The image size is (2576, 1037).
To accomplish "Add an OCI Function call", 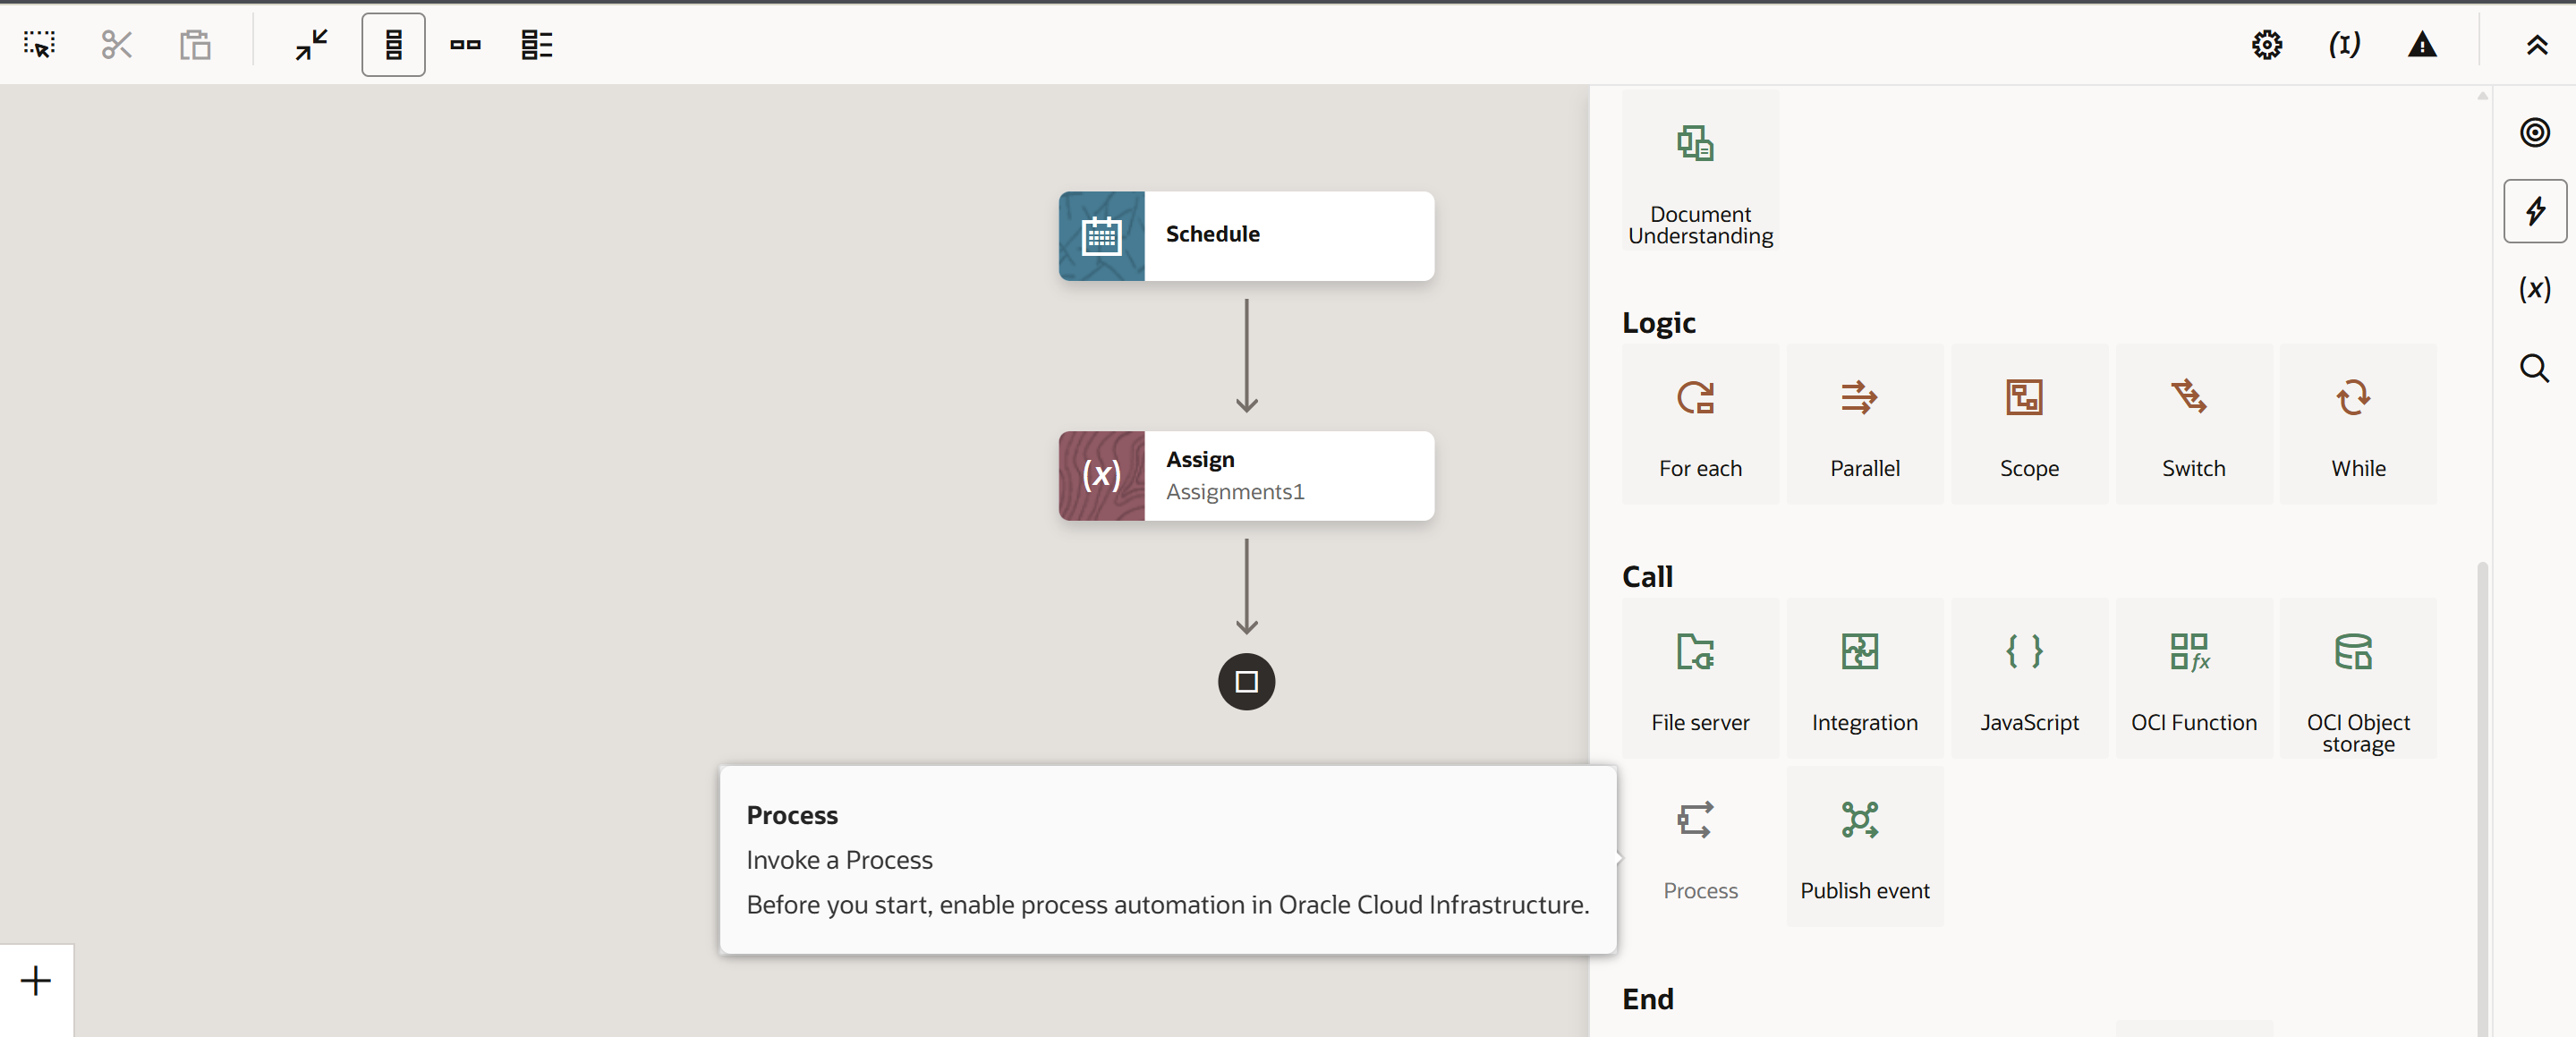I will (x=2193, y=678).
